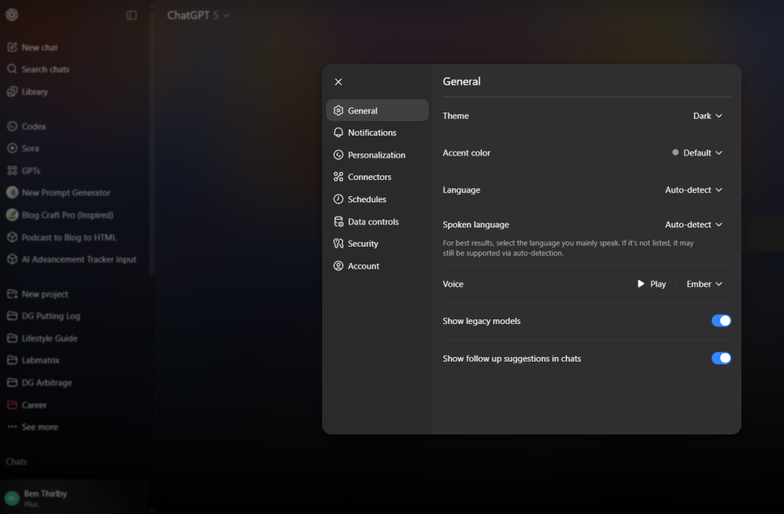Open the DG Putting Log project
Viewport: 784px width, 514px height.
[x=51, y=316]
